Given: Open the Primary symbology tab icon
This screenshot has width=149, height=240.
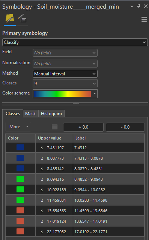Looking at the screenshot, I should (x=10, y=18).
